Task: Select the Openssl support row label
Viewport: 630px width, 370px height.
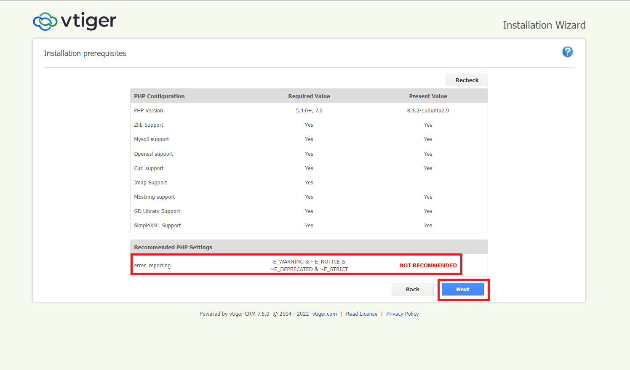Action: click(x=154, y=154)
